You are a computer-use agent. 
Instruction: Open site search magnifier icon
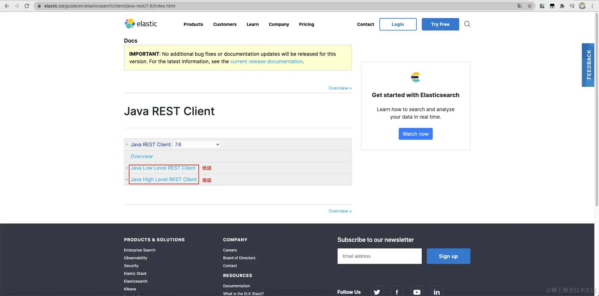pyautogui.click(x=467, y=24)
